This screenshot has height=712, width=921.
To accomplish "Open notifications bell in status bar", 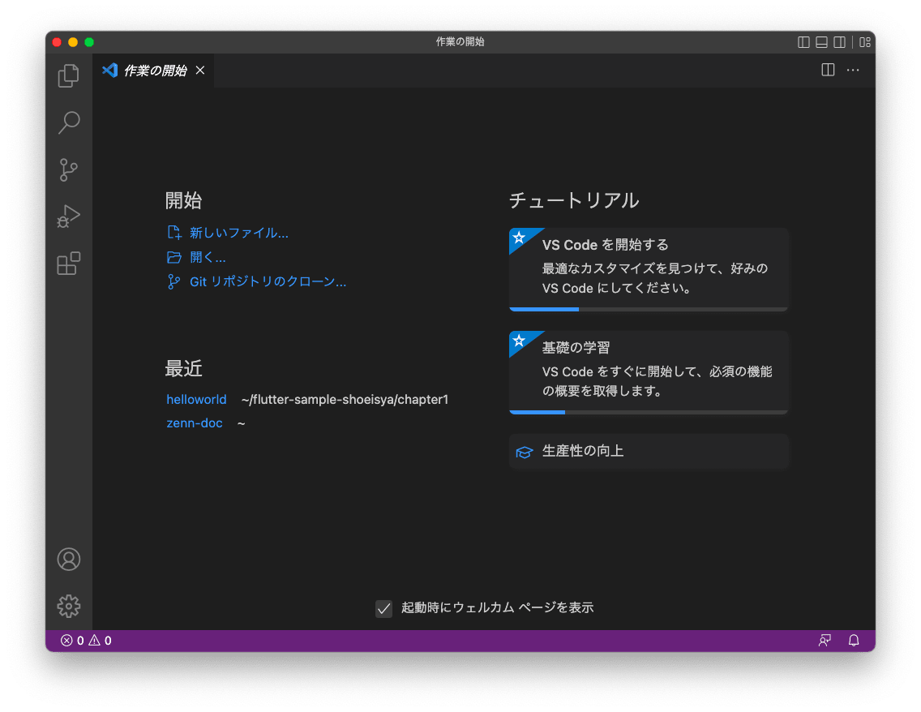I will click(854, 641).
